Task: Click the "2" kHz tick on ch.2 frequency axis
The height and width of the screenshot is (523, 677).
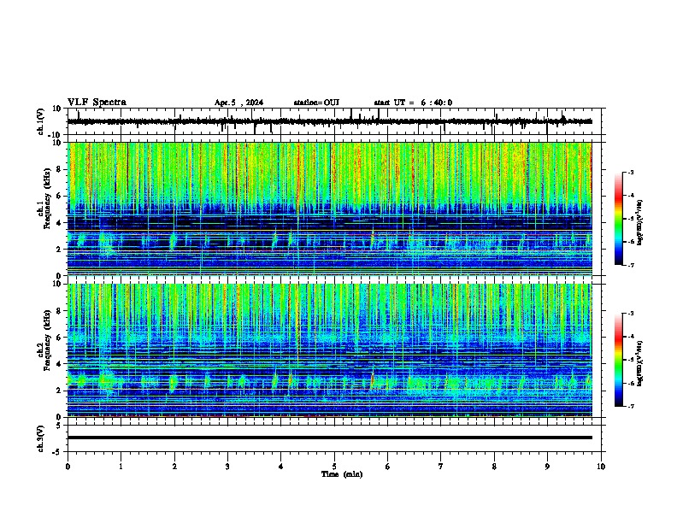Action: (x=59, y=391)
